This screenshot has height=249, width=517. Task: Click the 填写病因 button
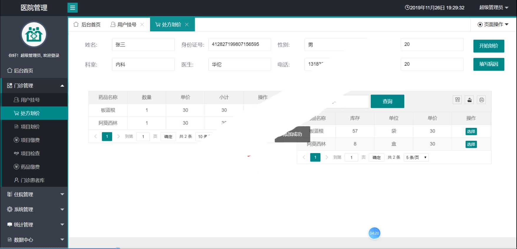coord(488,64)
